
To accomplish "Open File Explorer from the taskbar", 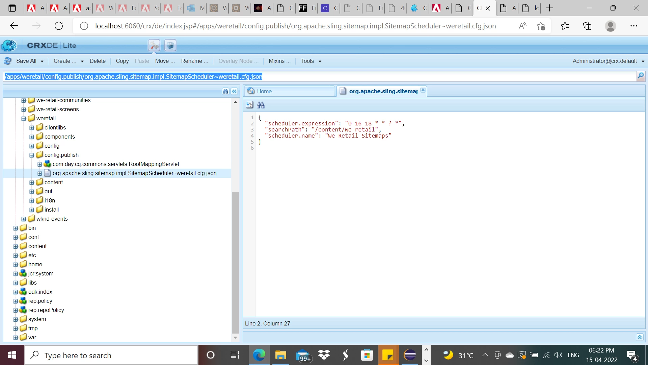I will pos(280,355).
